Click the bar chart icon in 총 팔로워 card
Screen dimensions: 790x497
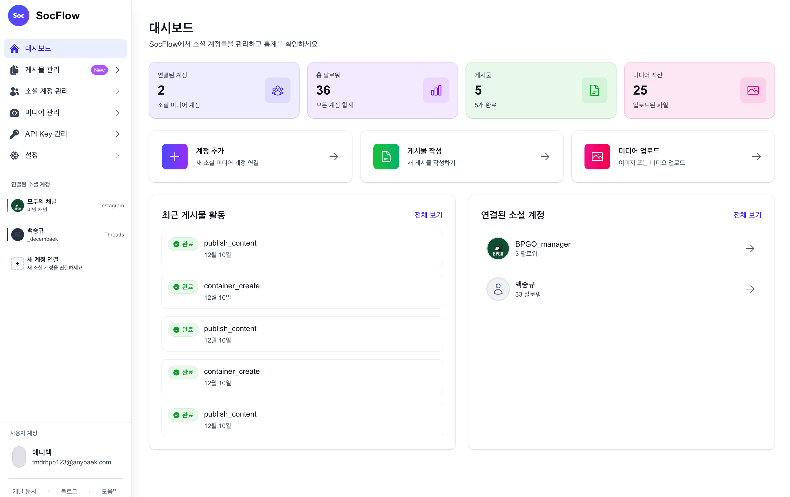436,90
